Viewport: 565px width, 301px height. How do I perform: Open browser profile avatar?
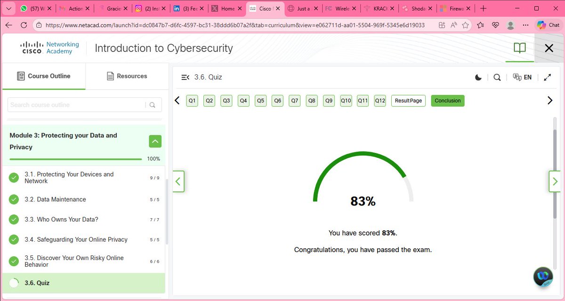[511, 25]
